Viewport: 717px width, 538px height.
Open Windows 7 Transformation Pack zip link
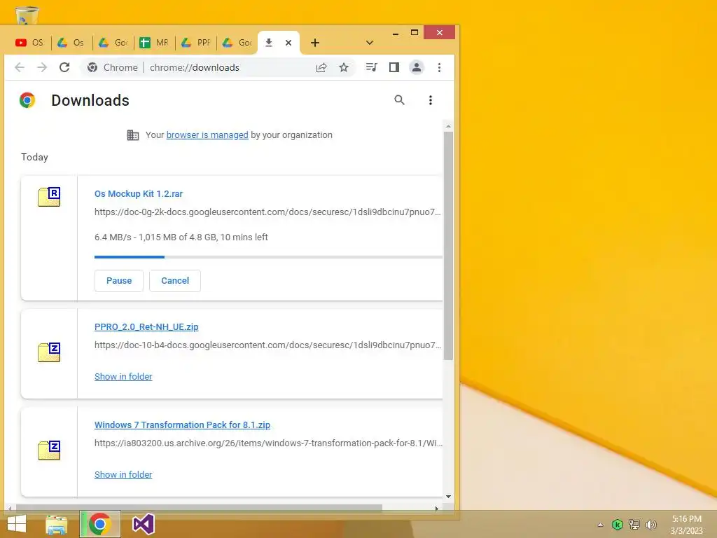coord(183,425)
